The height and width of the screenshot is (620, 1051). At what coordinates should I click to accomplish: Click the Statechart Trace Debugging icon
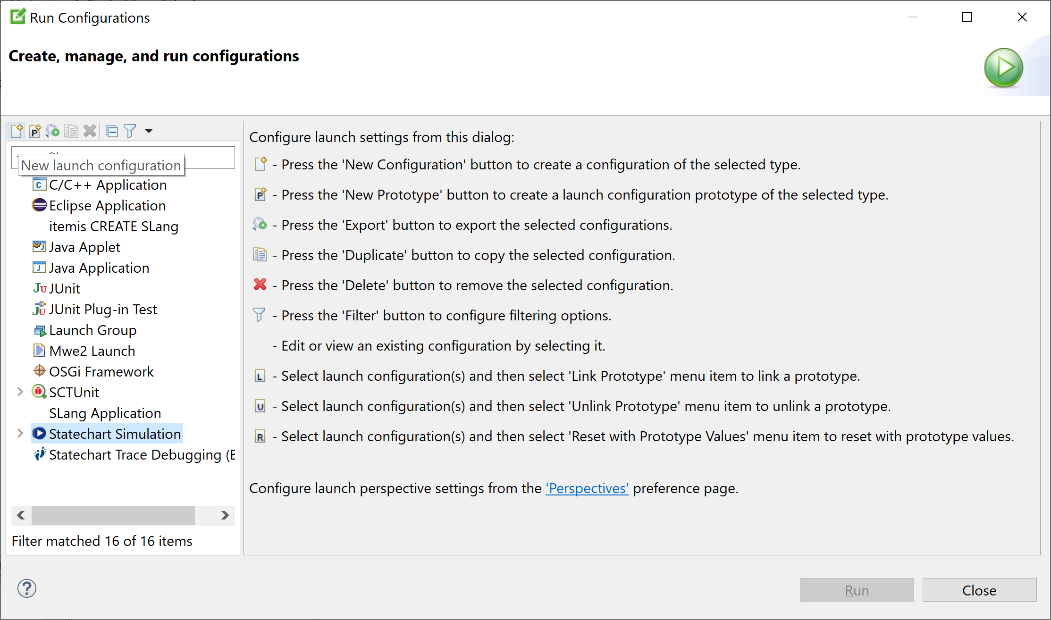click(40, 454)
